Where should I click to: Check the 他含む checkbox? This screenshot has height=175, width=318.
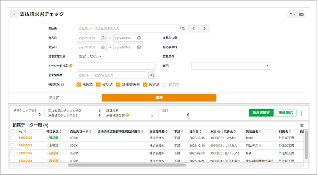coord(165,85)
